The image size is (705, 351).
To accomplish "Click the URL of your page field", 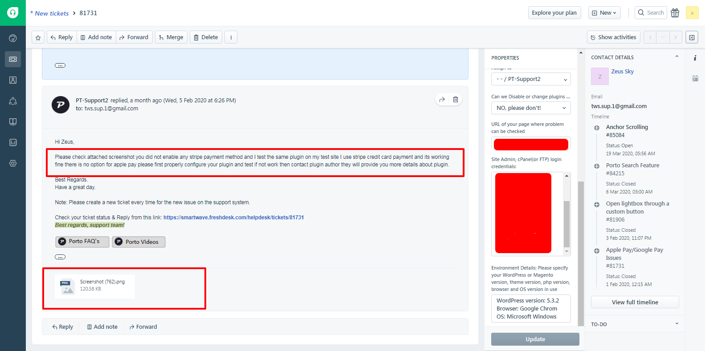I will coord(531,144).
